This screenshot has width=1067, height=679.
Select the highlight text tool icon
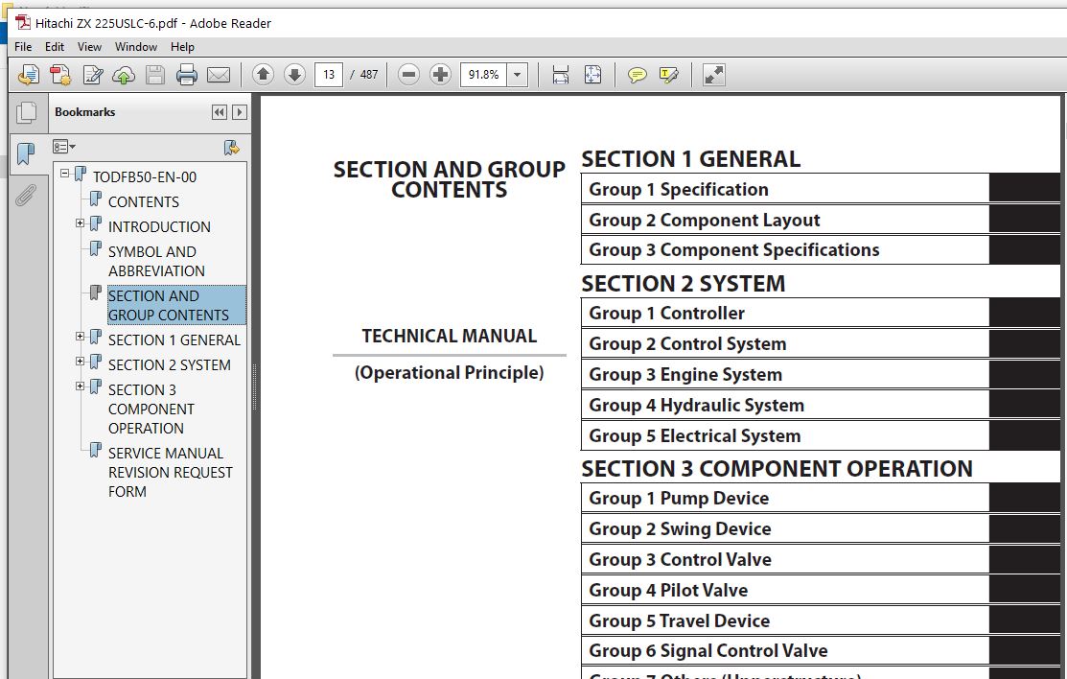[669, 75]
